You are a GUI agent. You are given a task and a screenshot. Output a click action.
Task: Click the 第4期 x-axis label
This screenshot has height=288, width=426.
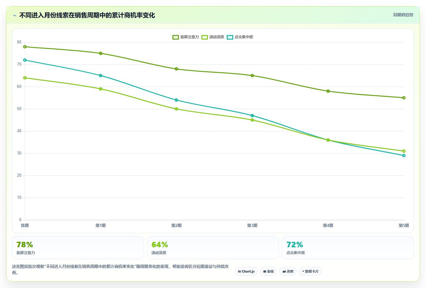coord(328,226)
